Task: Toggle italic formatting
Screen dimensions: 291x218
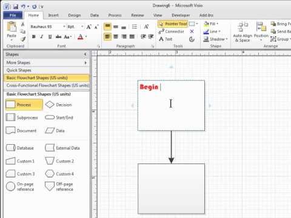Action: [x=42, y=37]
